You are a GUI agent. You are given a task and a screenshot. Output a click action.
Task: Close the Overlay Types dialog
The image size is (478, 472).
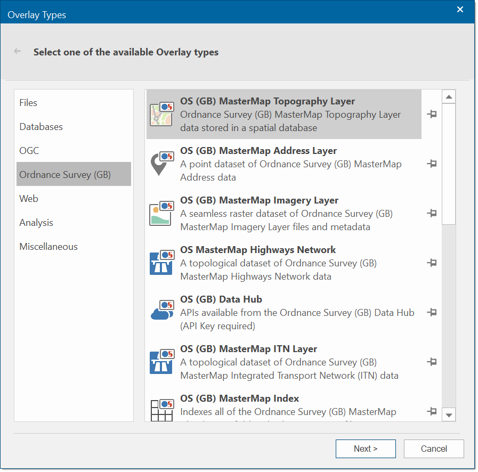coord(460,9)
